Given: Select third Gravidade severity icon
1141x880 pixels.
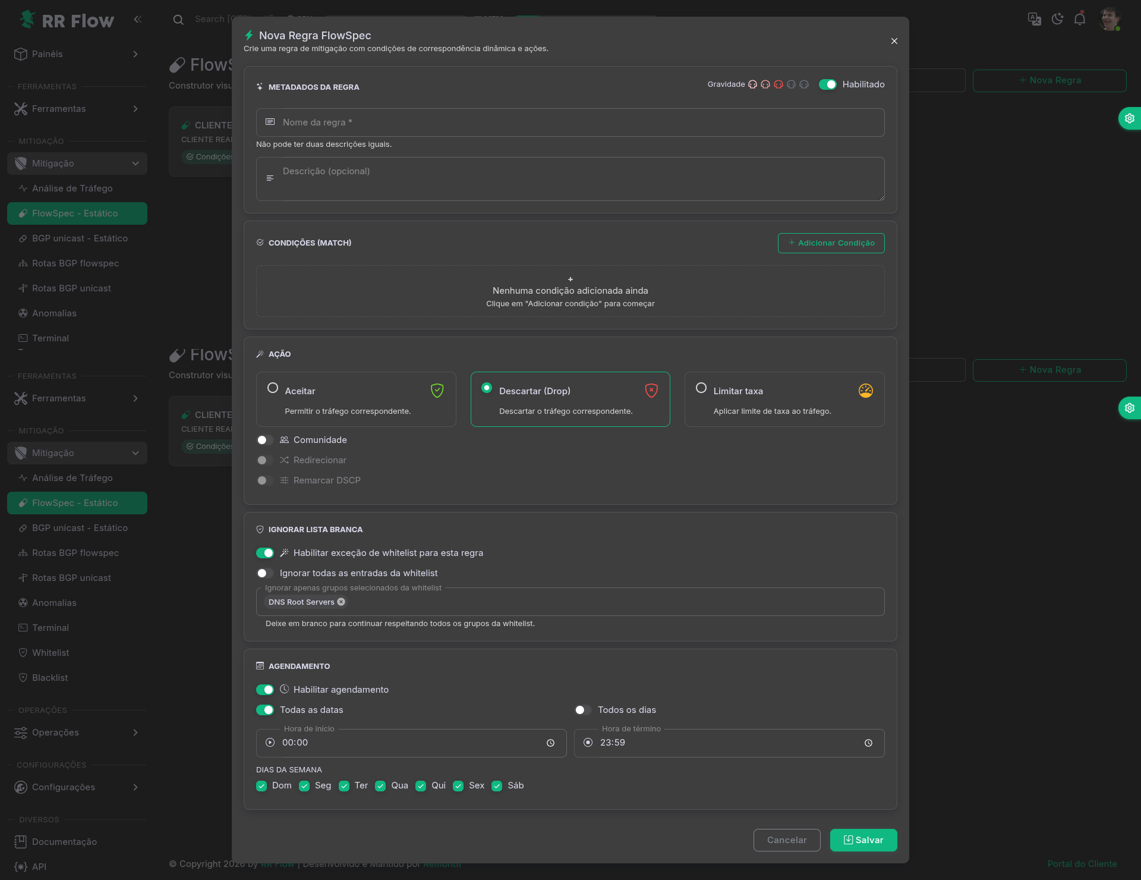Looking at the screenshot, I should point(778,84).
